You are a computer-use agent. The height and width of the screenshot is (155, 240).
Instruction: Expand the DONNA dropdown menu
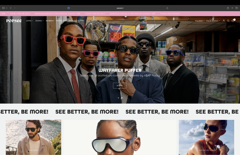pyautogui.click(x=39, y=21)
